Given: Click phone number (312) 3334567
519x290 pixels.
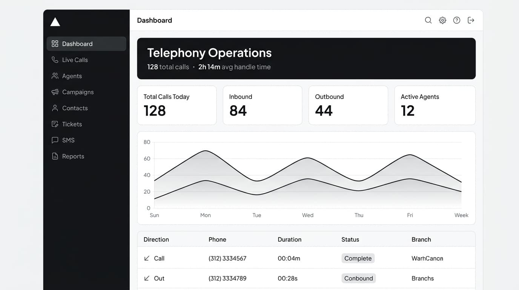Looking at the screenshot, I should (227, 258).
